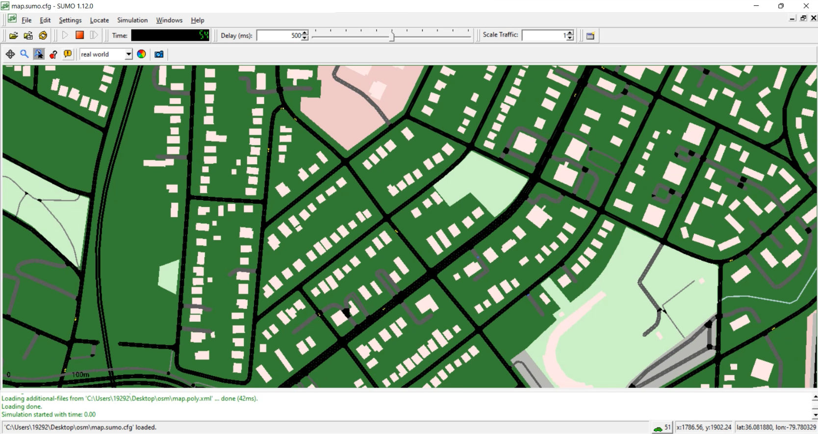Open the color wheel view settings

coord(141,54)
